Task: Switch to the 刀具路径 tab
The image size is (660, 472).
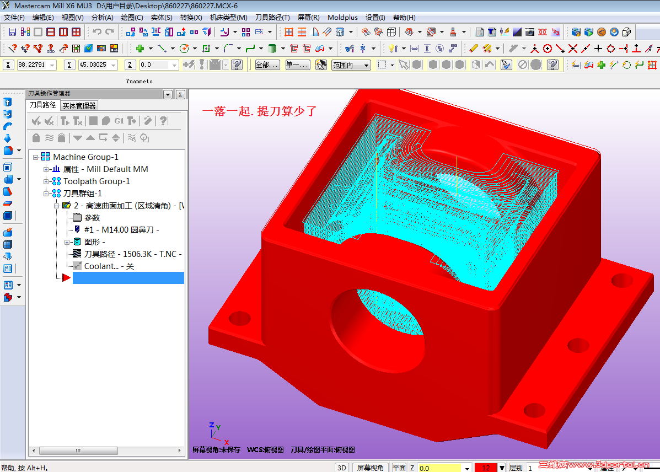Action: pos(42,105)
